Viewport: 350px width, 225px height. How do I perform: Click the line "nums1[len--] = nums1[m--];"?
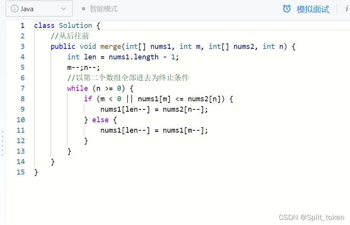[154, 130]
